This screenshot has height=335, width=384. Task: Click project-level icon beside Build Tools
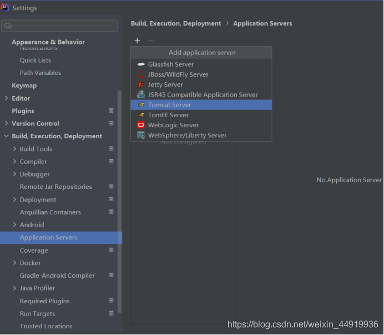pos(111,149)
